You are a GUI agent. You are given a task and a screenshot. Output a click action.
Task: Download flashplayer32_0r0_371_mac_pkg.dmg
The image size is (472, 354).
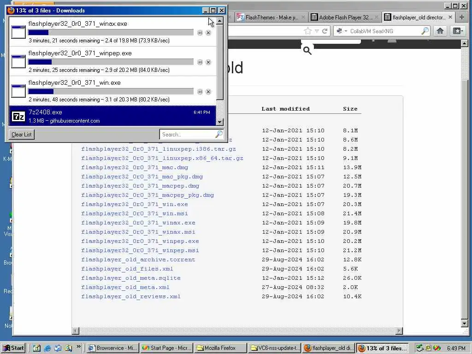click(x=142, y=177)
